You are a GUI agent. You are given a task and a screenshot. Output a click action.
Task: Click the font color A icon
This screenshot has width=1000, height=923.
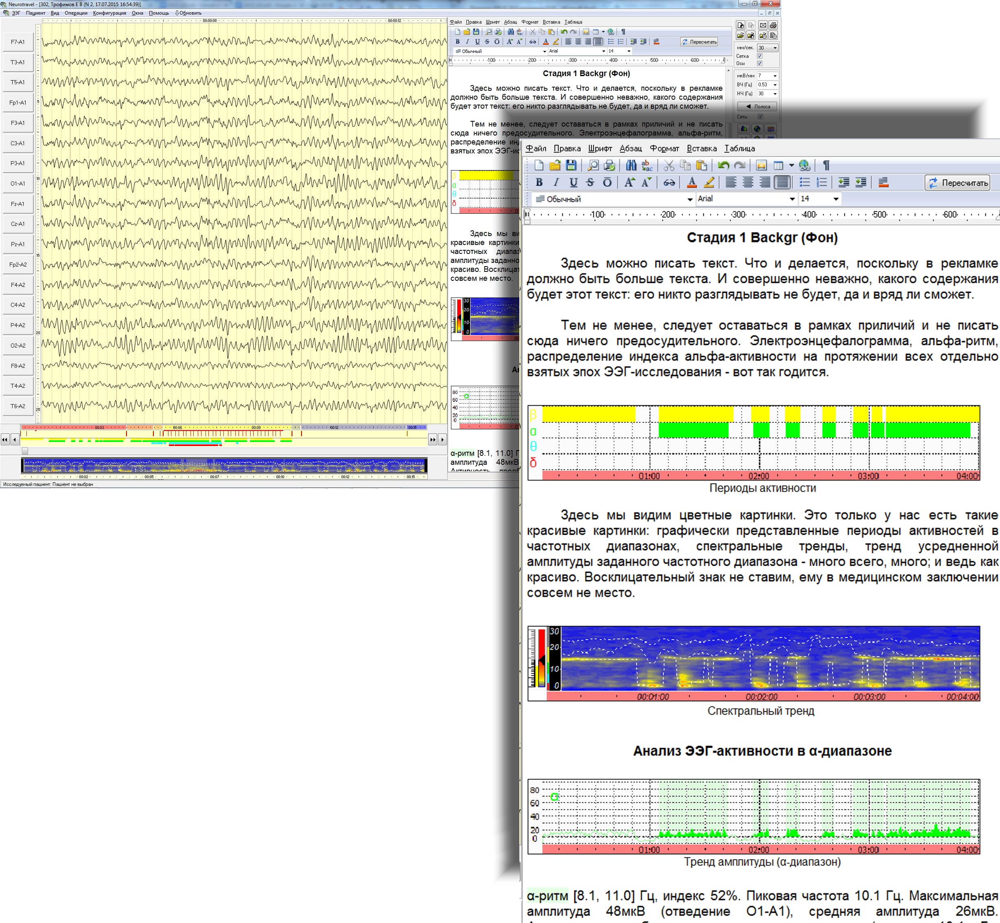(x=692, y=183)
